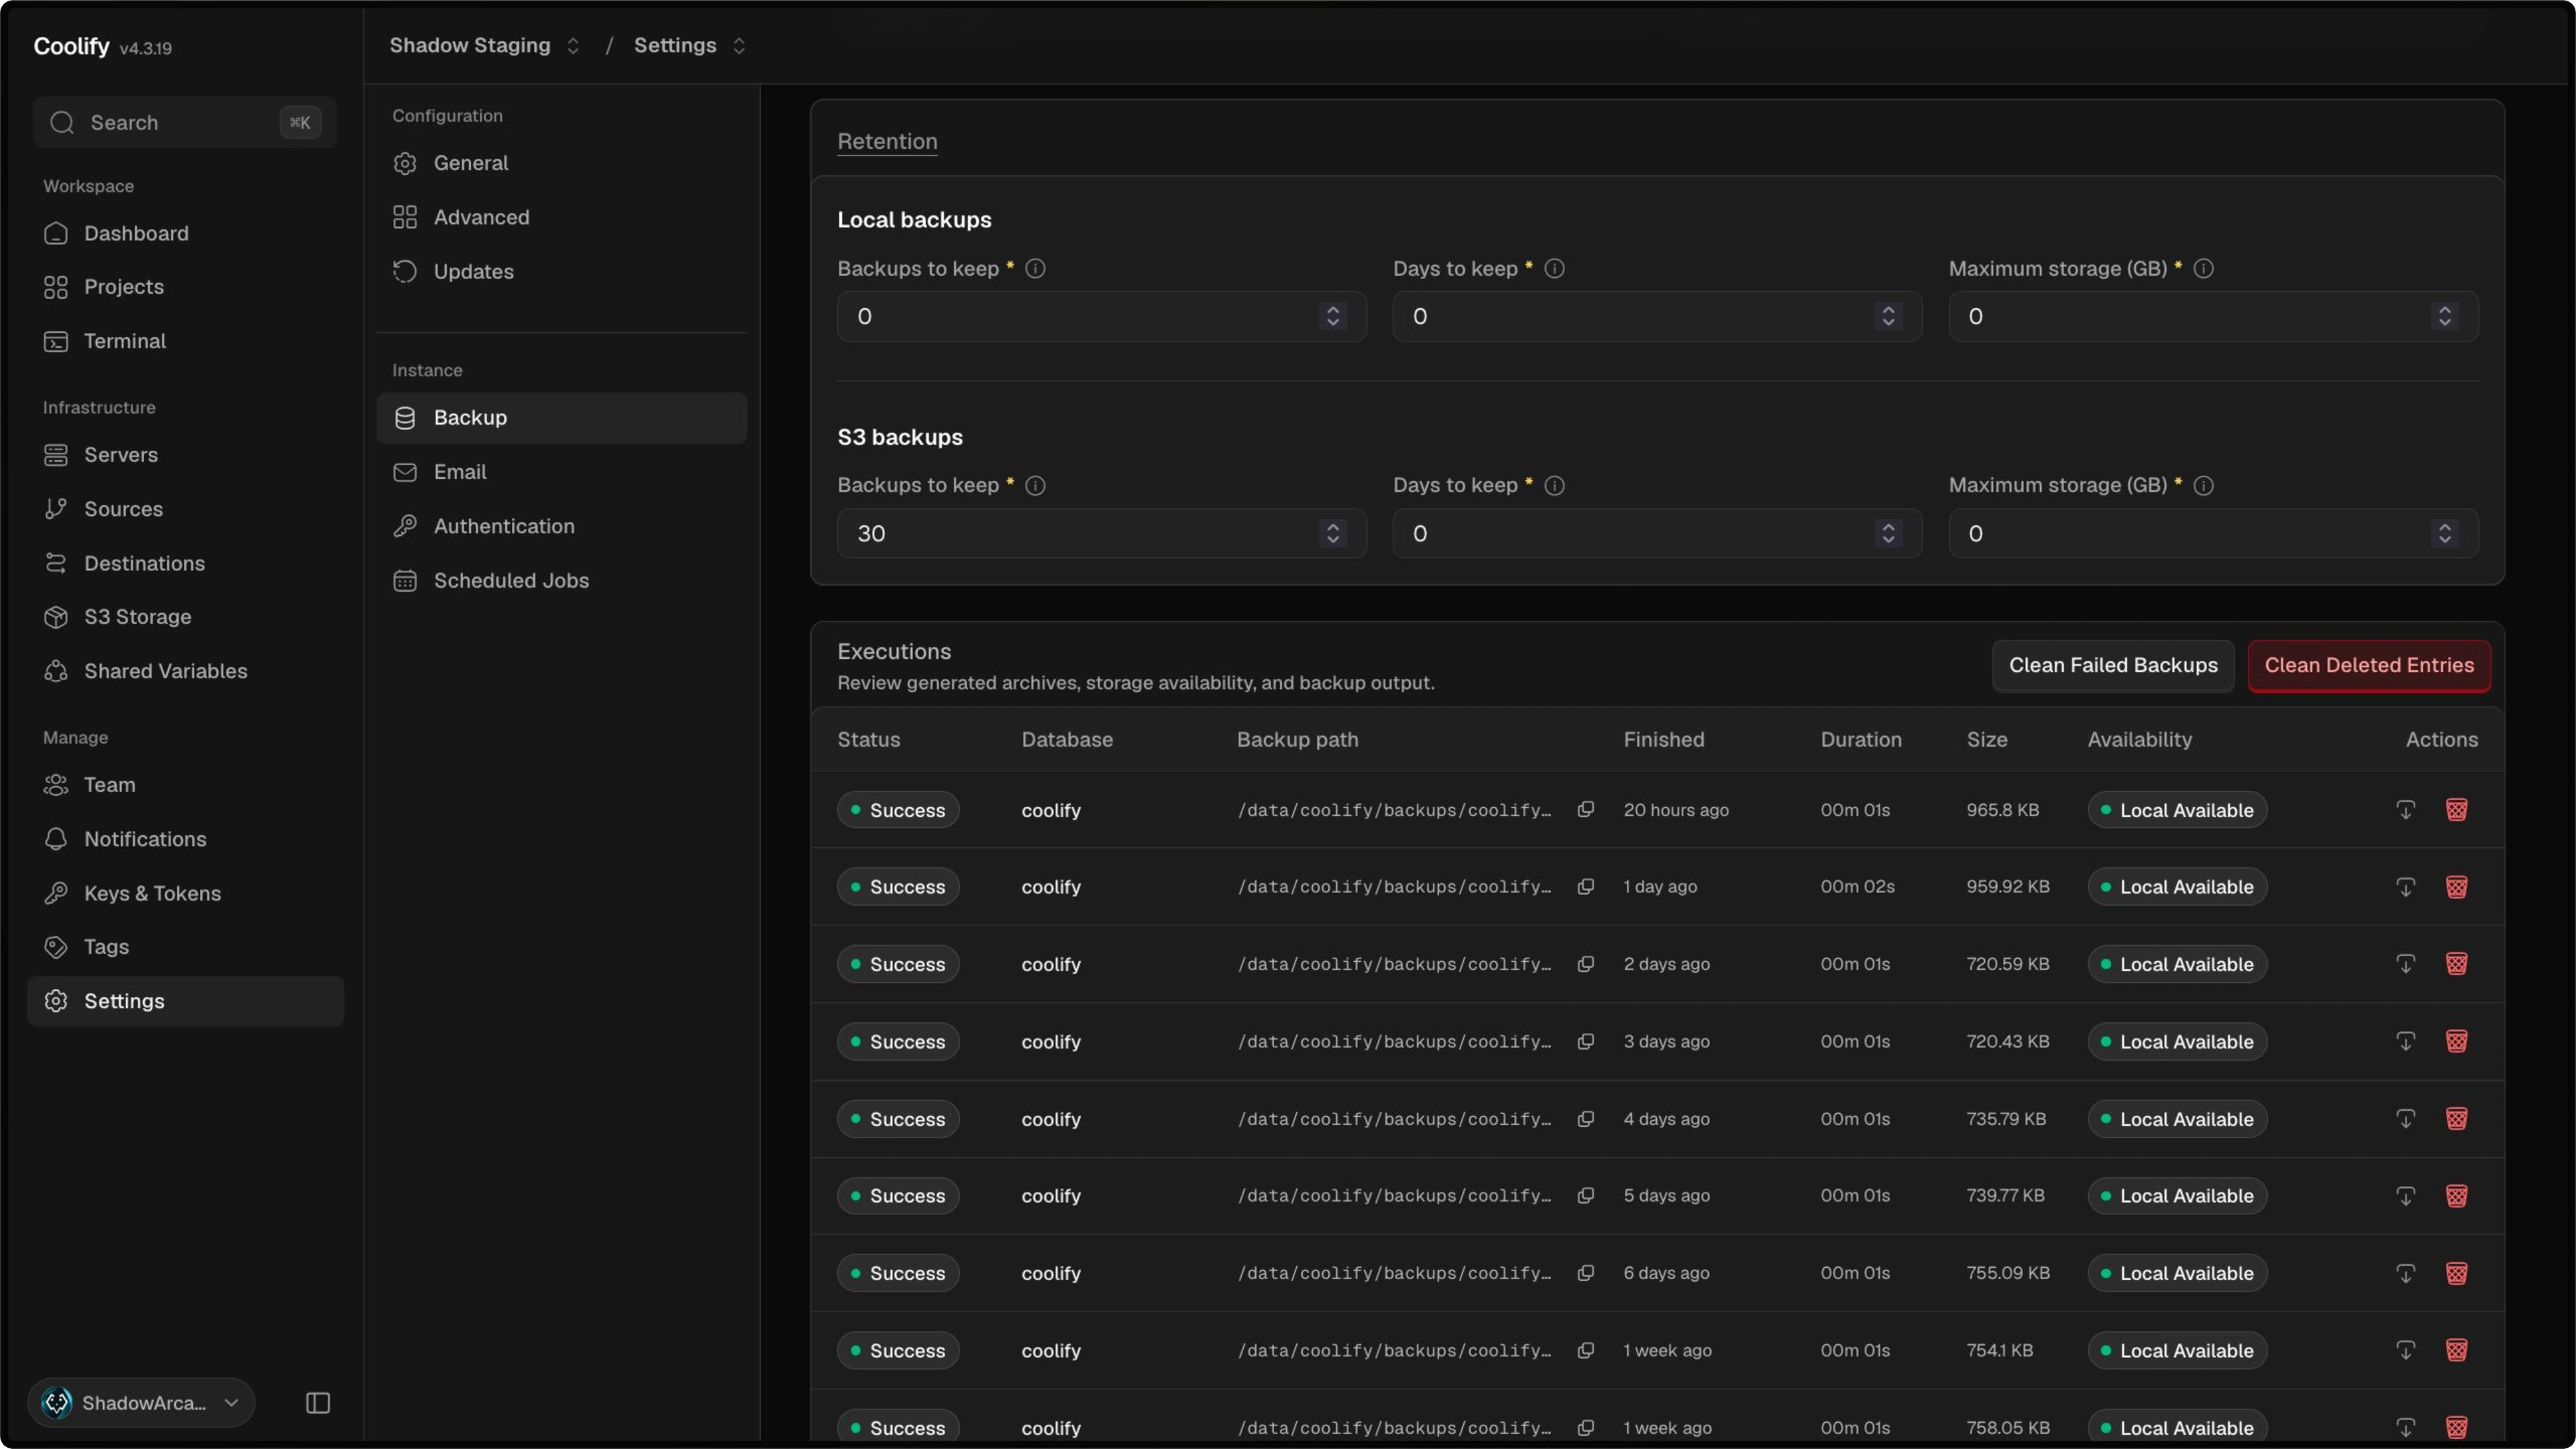Copy backup path of 5 days ago row
The height and width of the screenshot is (1449, 2576).
(1585, 1195)
